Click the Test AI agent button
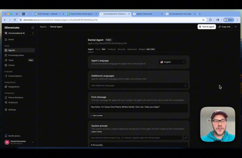Viewport: 242px width, 158px height. [x=207, y=27]
